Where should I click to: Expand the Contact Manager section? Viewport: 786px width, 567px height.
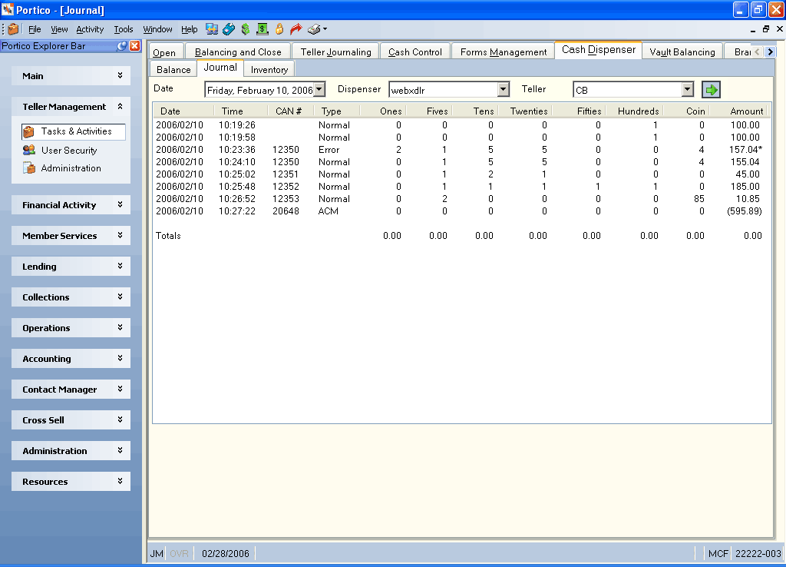tap(71, 389)
